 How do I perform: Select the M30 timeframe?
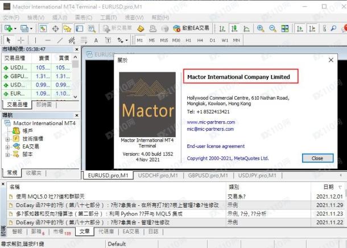click(176, 40)
